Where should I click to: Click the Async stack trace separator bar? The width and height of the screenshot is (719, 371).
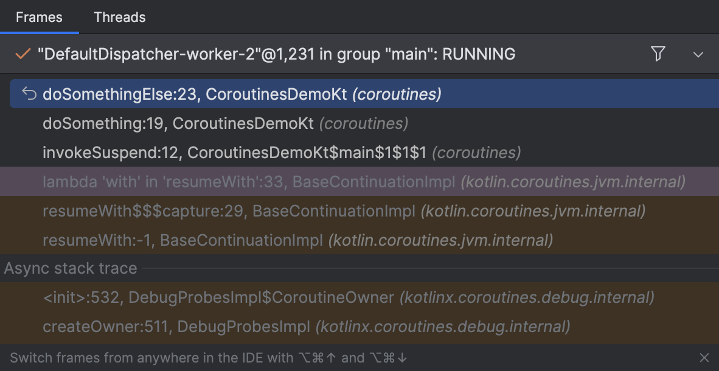[x=70, y=268]
